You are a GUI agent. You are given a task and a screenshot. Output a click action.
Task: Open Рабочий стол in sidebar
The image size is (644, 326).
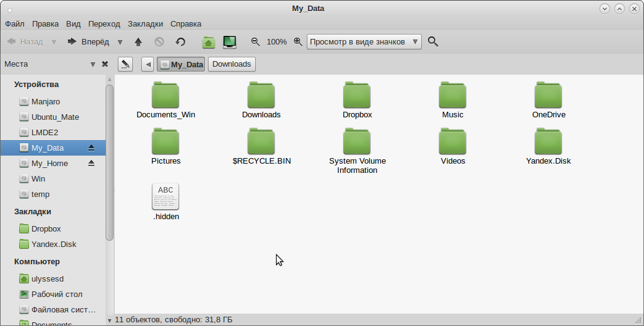click(53, 295)
